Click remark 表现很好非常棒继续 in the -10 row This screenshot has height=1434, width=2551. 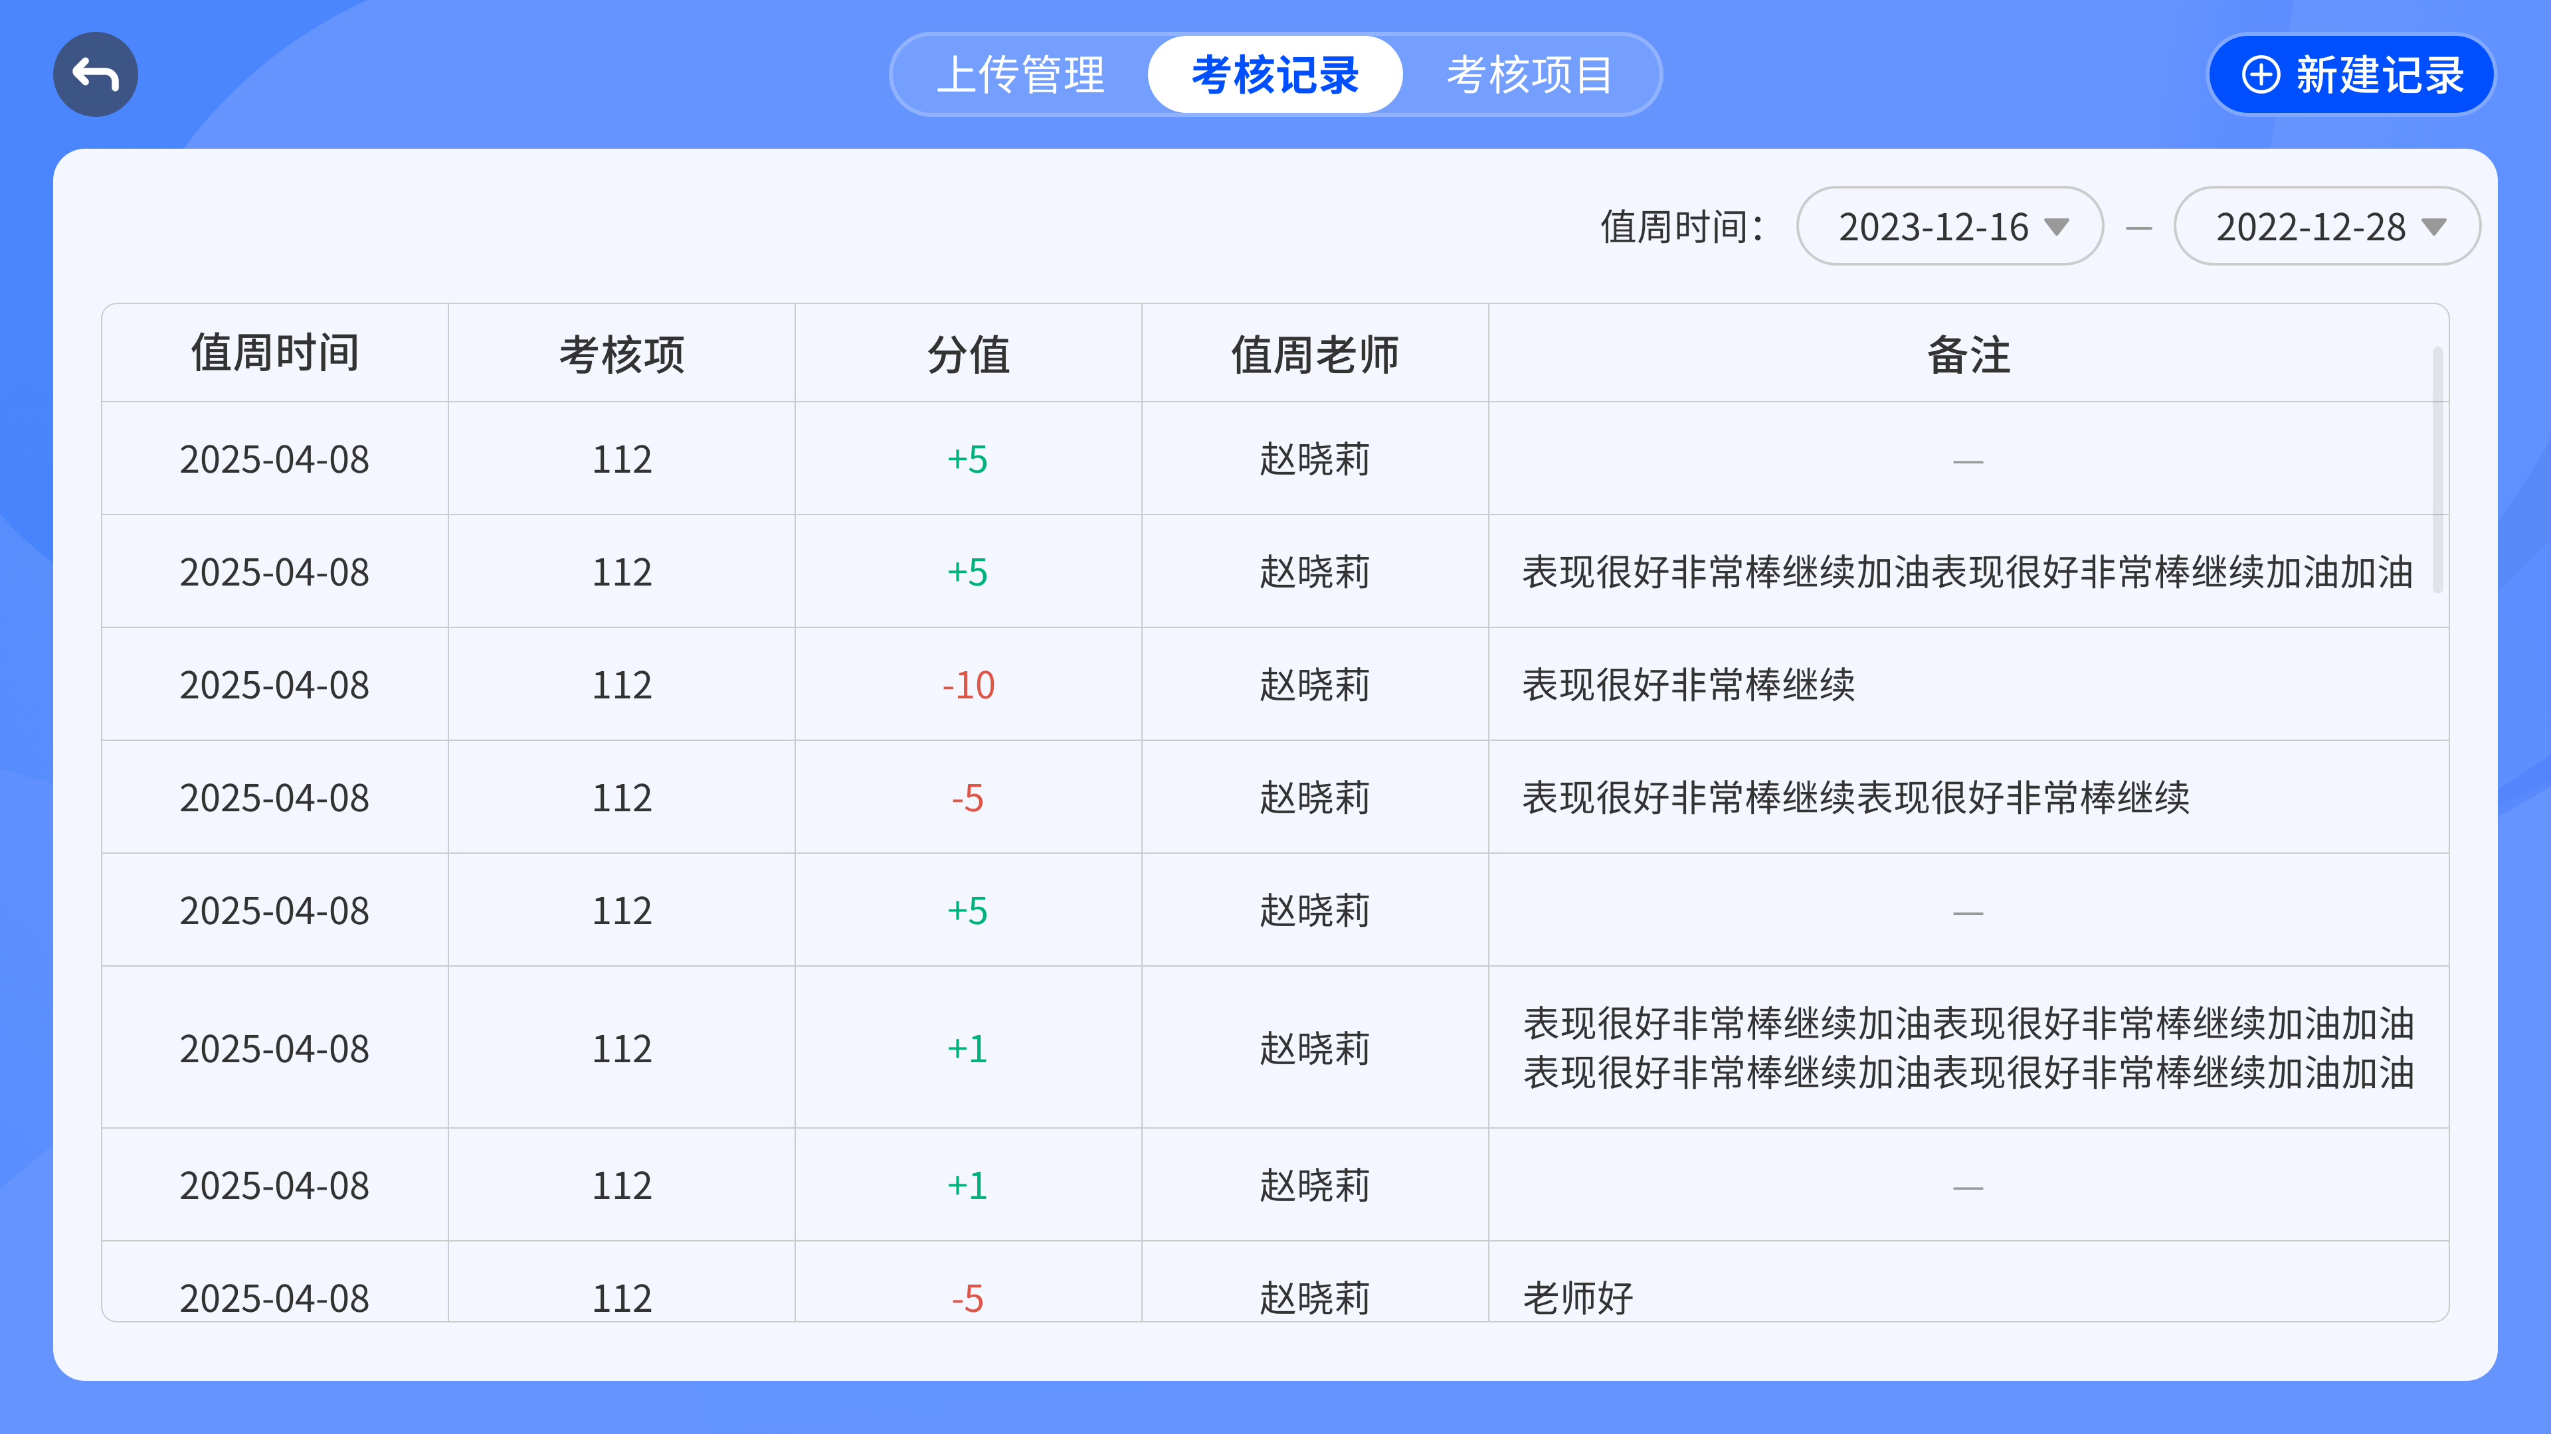pyautogui.click(x=1687, y=685)
